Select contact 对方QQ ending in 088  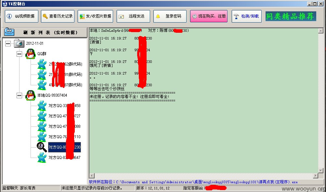click(x=64, y=126)
